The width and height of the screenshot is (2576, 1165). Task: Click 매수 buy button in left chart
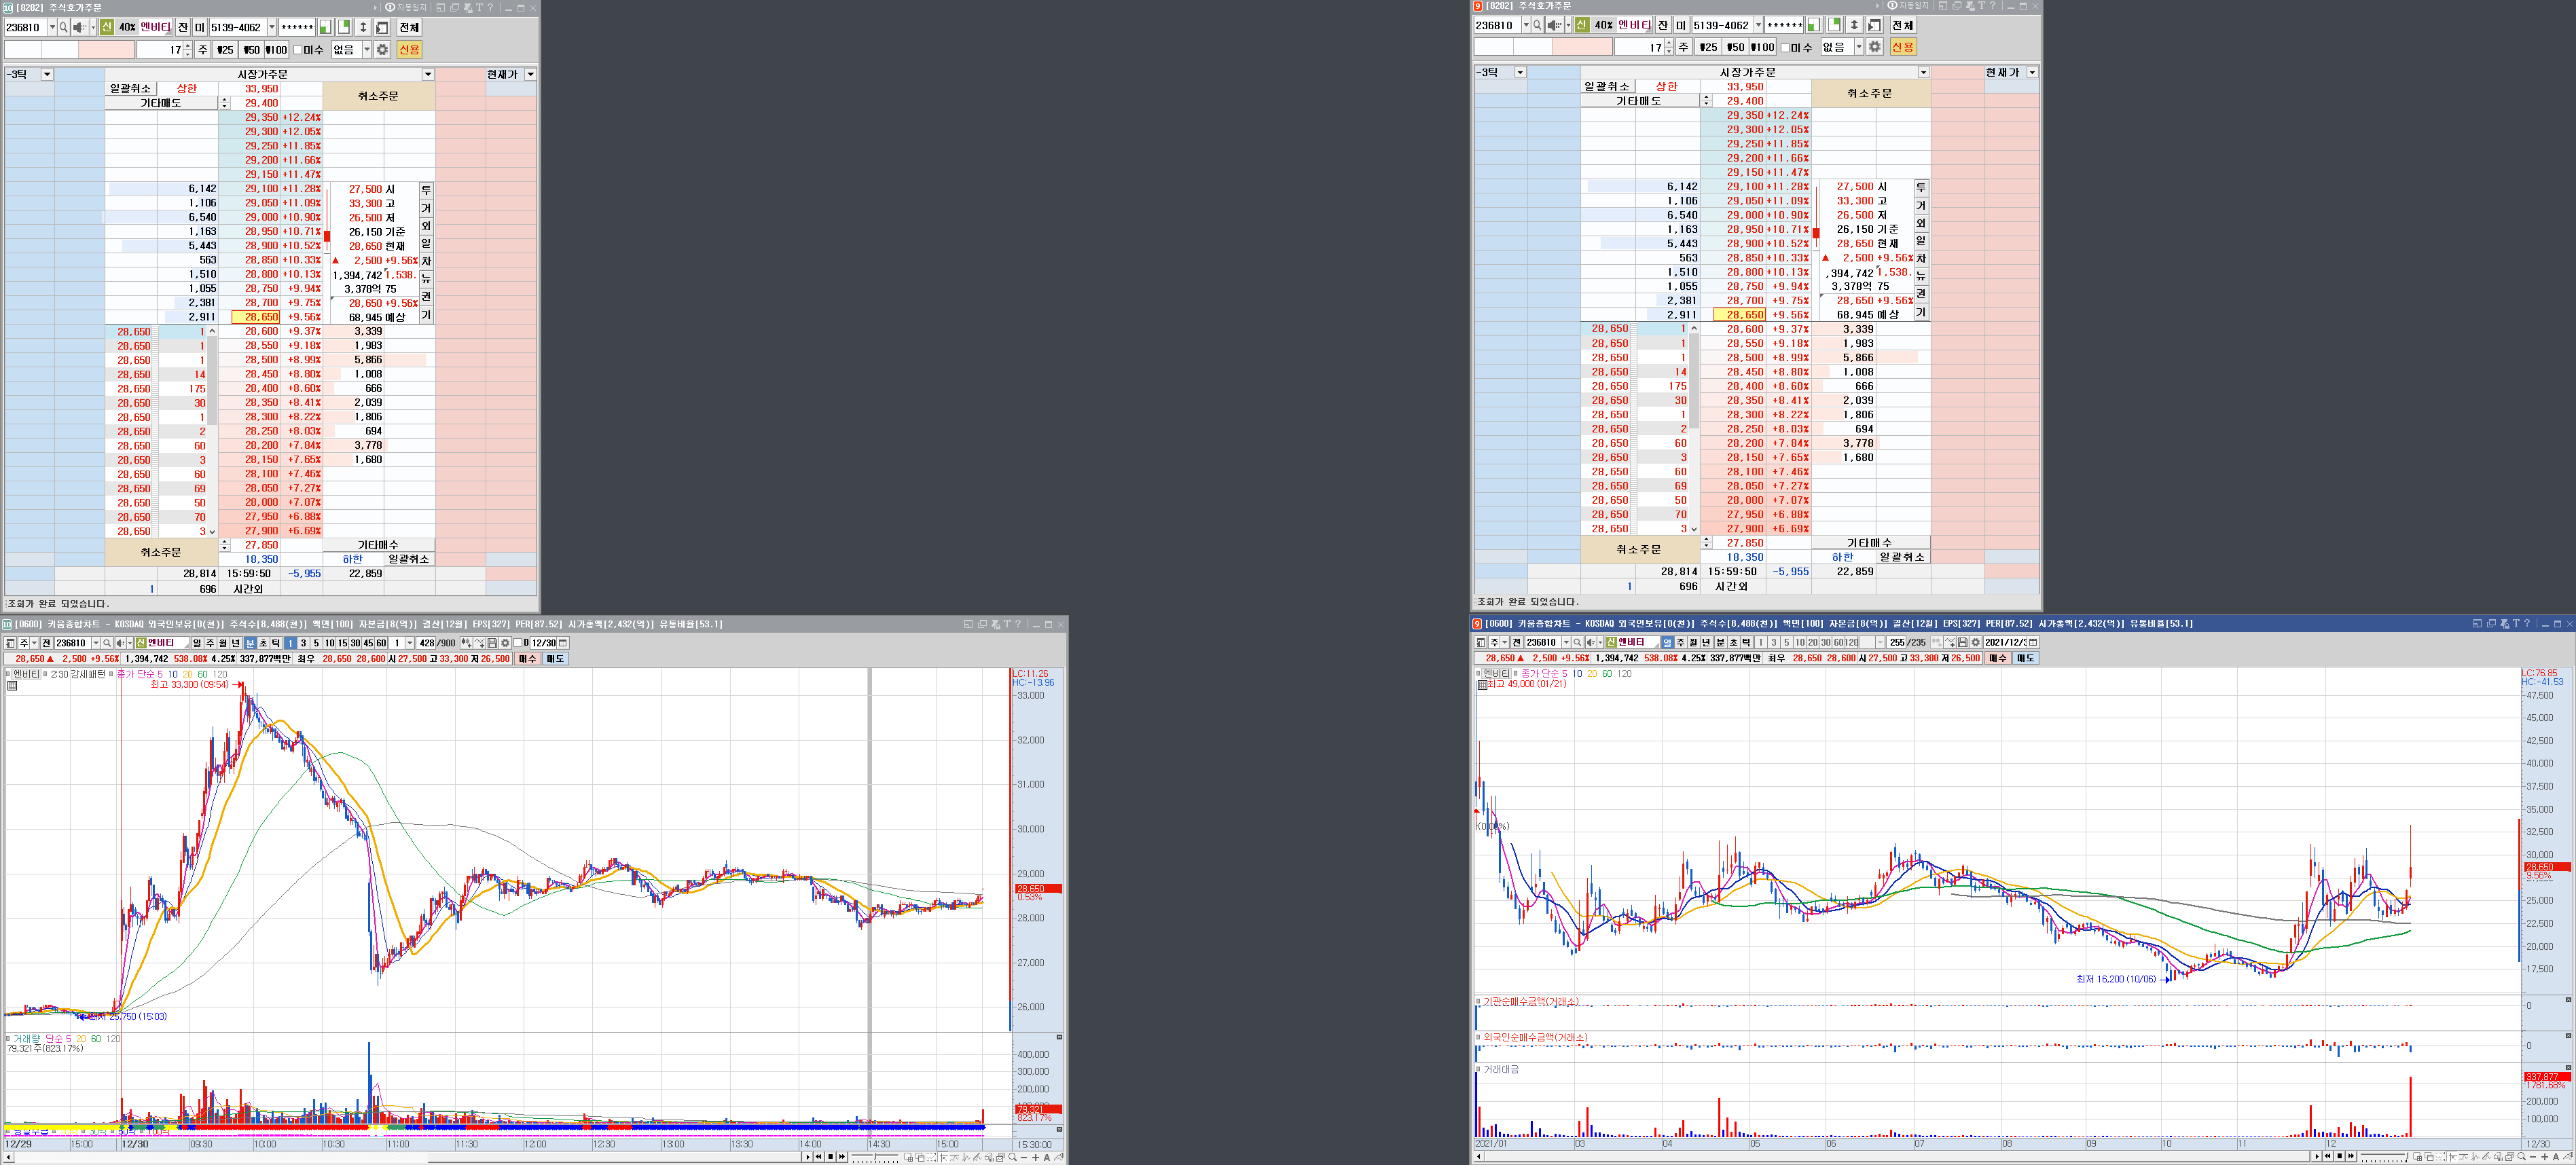[527, 659]
